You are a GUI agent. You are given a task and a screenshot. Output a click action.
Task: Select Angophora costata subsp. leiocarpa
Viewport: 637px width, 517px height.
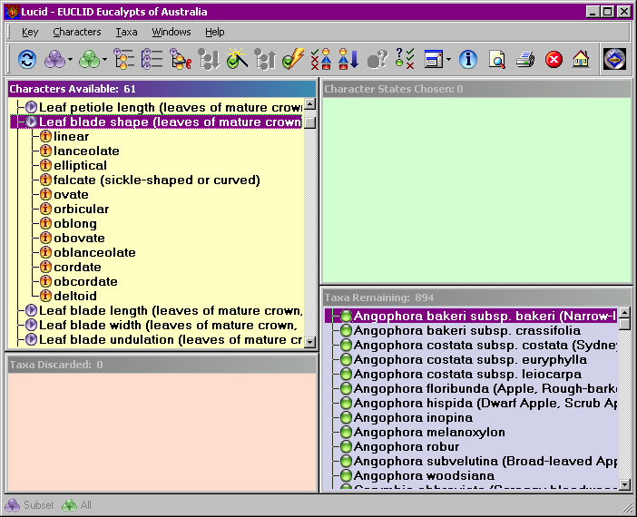pos(467,374)
